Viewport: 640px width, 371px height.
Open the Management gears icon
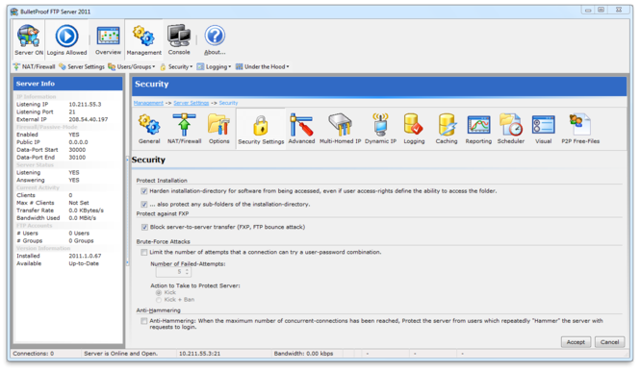pos(143,36)
